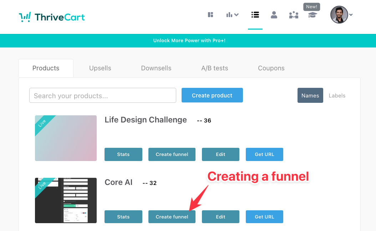Viewport: 376px width, 231px height.
Task: Select the Names view toggle
Action: (310, 95)
